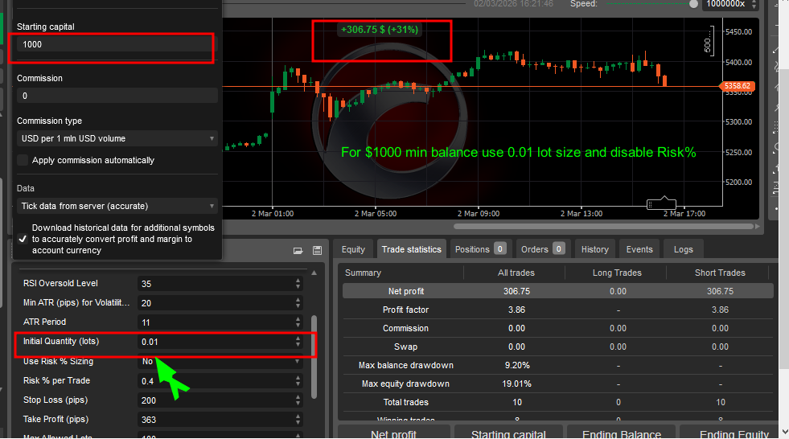Select the Trade statistics tab
The width and height of the screenshot is (789, 439).
click(x=411, y=249)
